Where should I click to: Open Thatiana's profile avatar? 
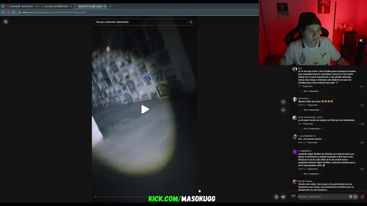pos(294,99)
